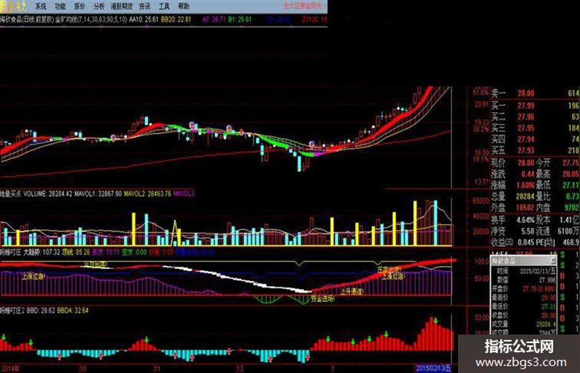Open the 系统 menu

41,6
